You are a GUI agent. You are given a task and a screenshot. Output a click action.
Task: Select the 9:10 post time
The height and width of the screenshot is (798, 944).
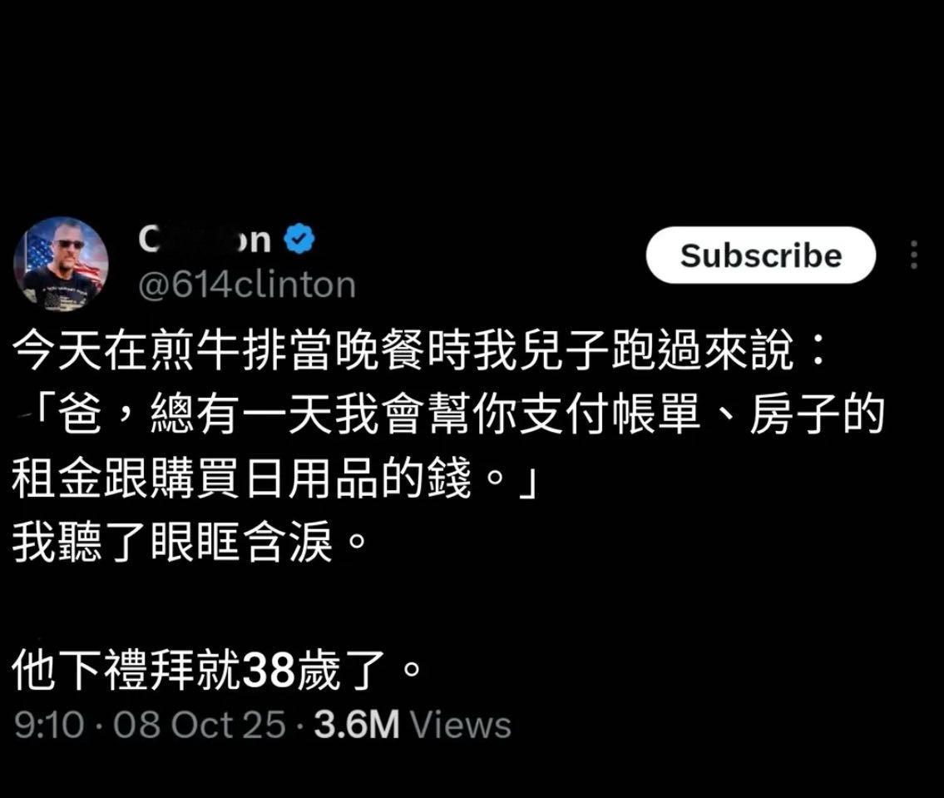click(49, 724)
